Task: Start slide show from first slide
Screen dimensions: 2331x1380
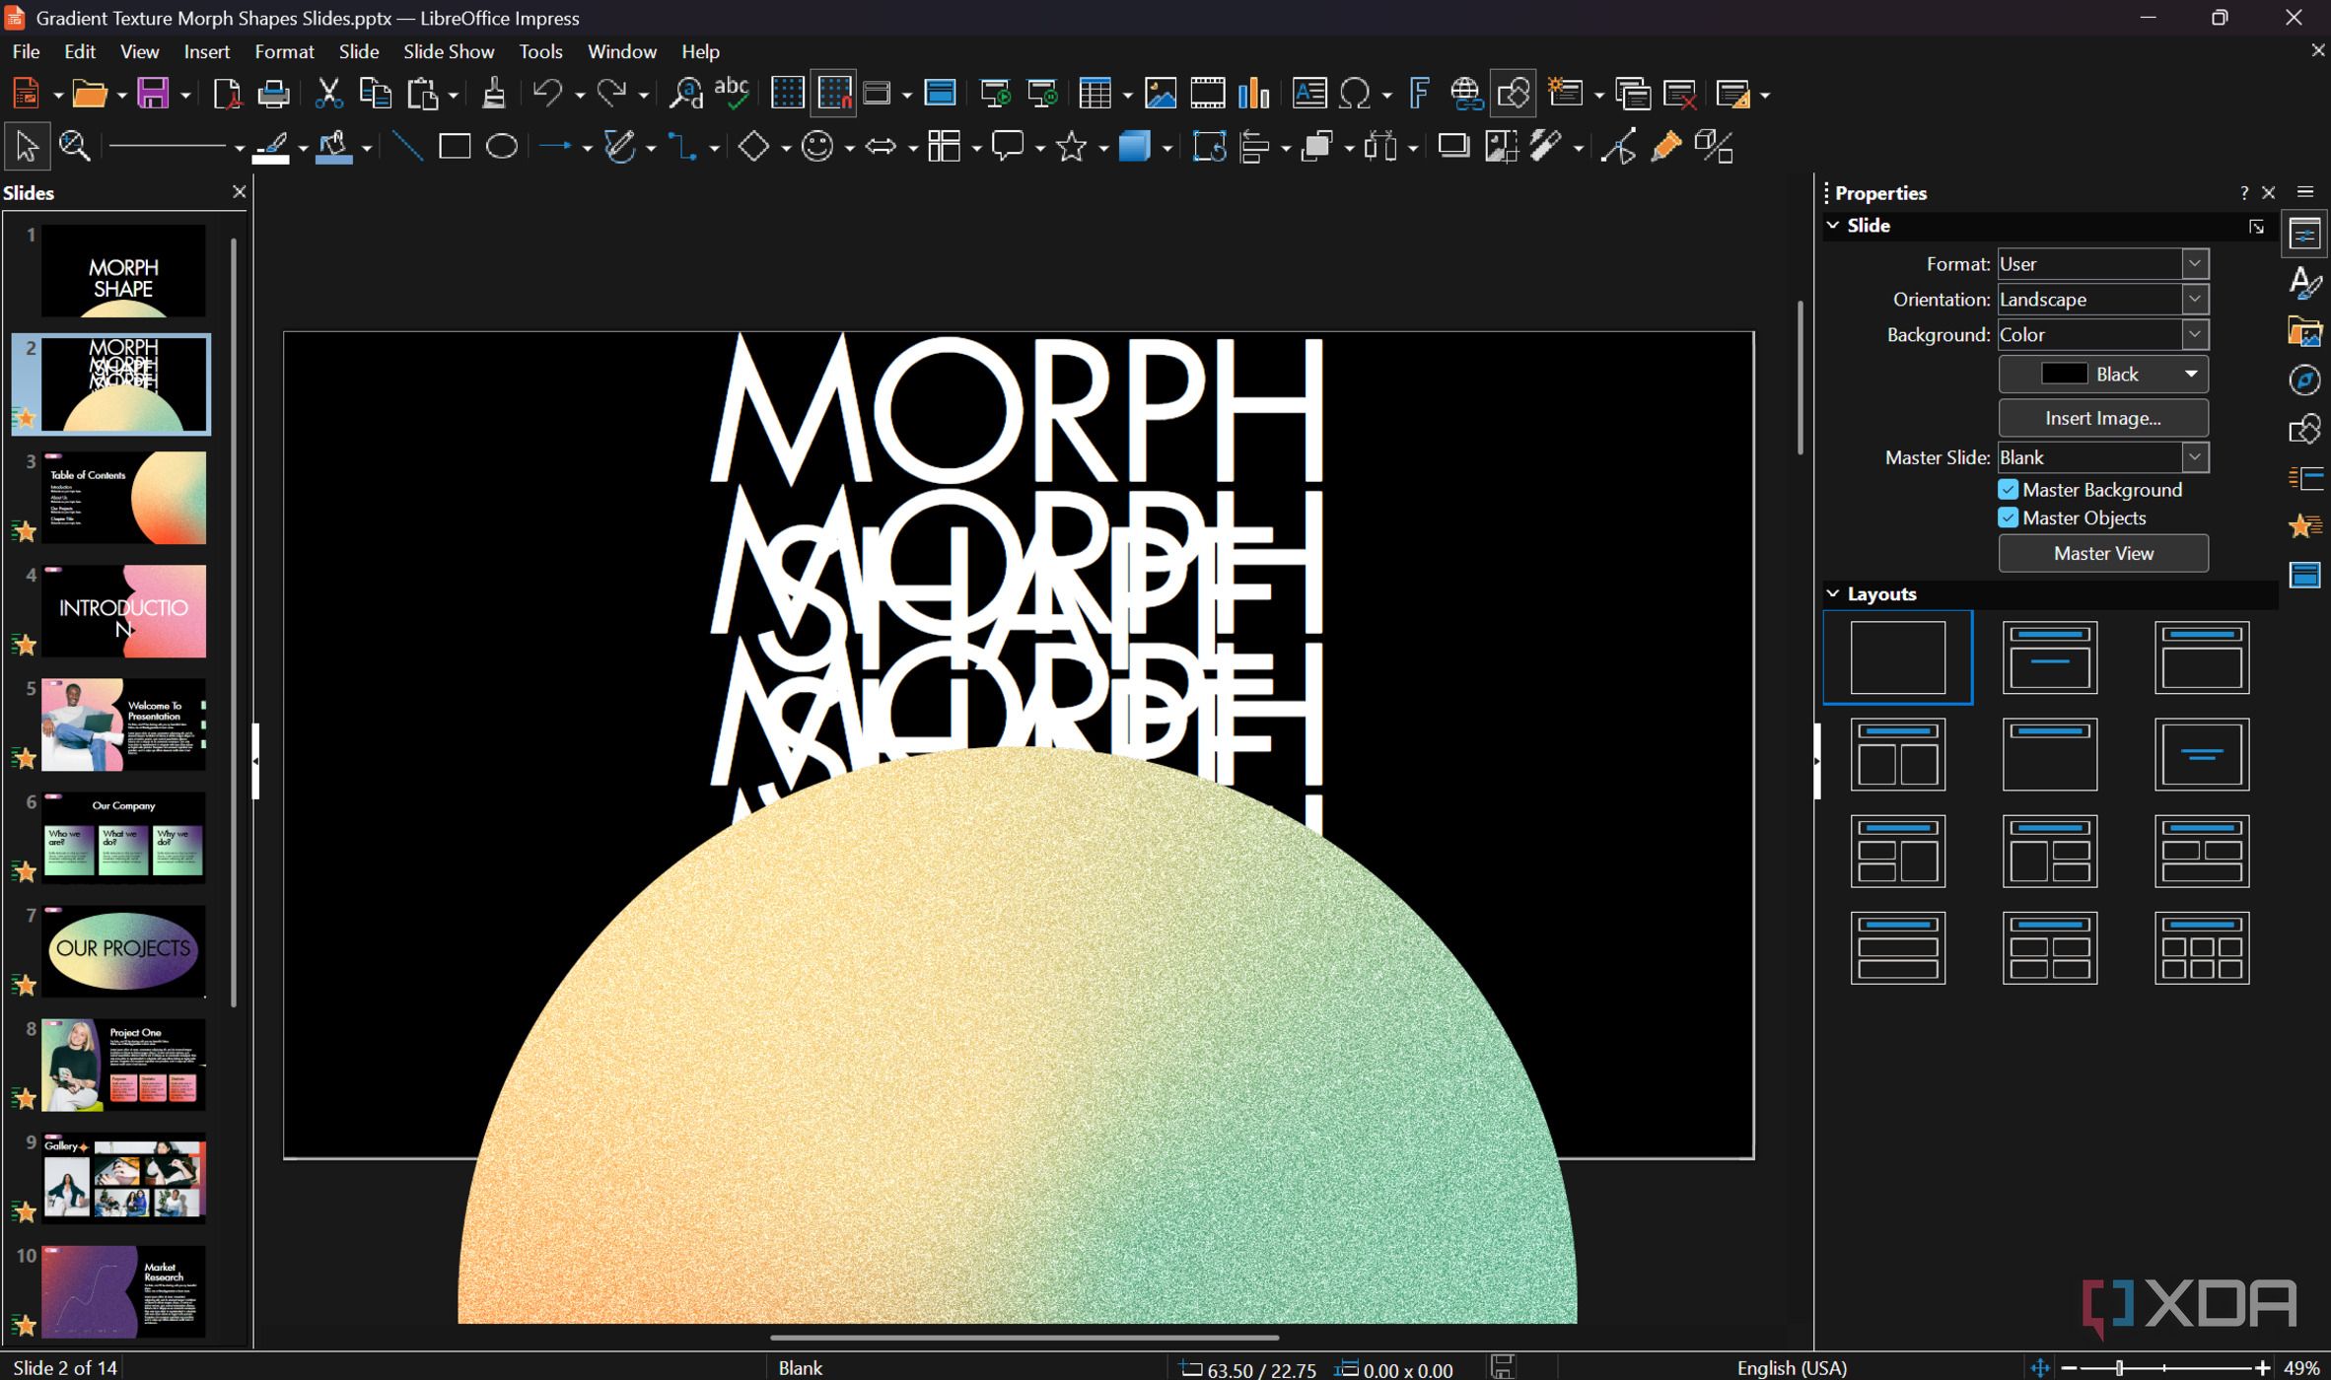Action: (995, 94)
